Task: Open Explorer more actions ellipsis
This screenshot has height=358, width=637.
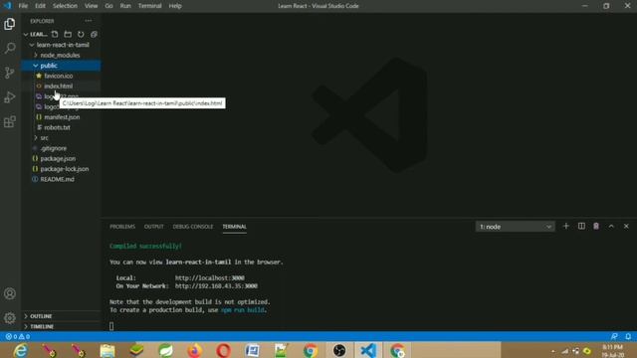Action: pos(89,21)
